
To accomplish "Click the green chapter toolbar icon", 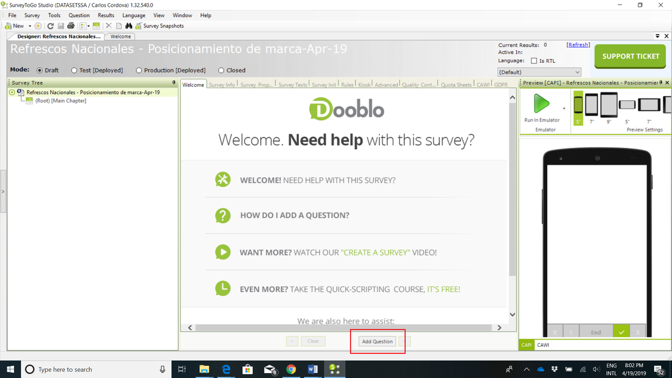I will 96,26.
